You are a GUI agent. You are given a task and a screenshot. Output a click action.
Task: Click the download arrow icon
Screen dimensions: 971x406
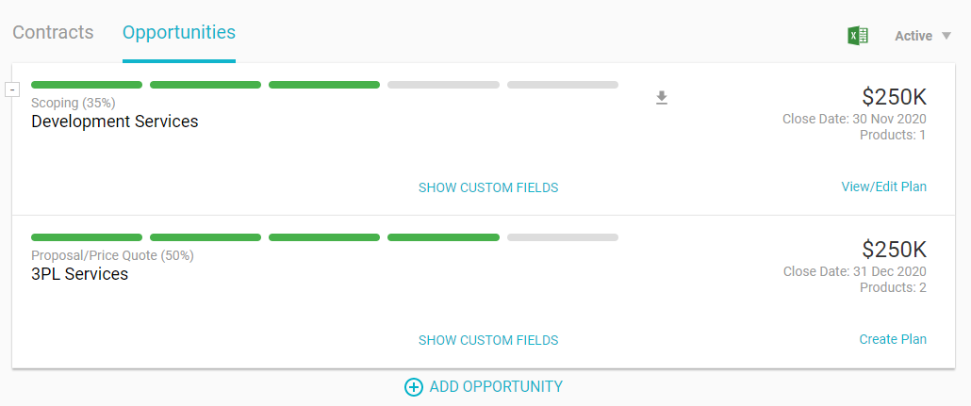[x=662, y=98]
